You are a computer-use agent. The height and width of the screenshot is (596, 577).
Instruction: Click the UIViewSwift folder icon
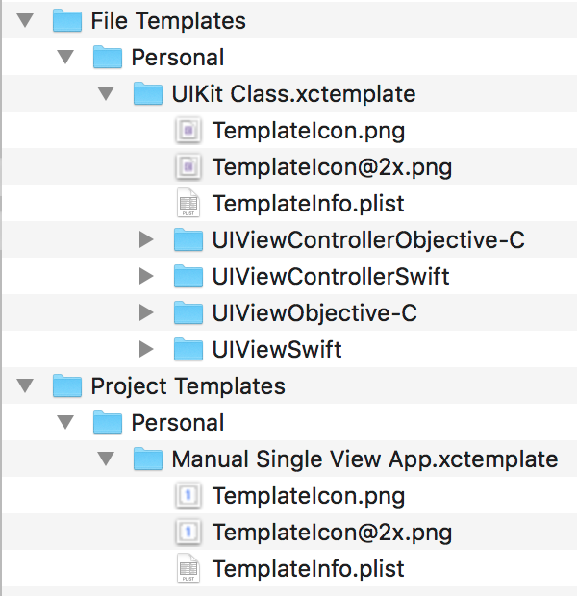click(188, 349)
